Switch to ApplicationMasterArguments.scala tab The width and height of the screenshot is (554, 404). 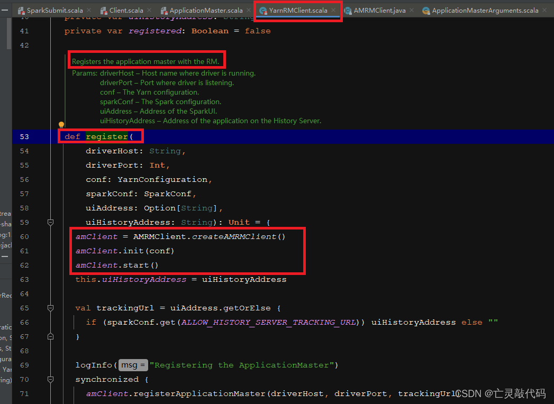[485, 10]
